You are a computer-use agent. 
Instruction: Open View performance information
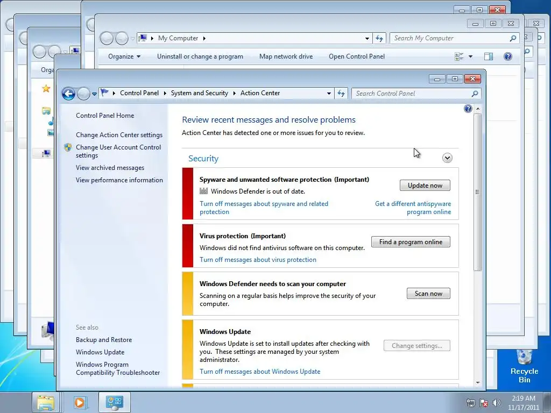119,180
